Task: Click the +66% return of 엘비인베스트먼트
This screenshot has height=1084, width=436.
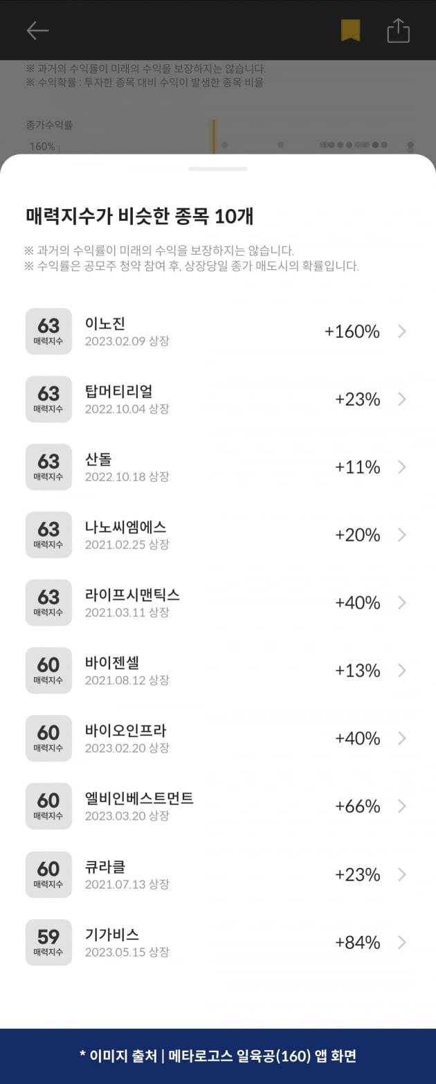Action: point(357,806)
